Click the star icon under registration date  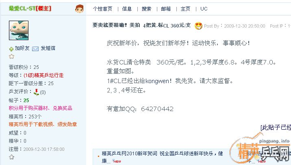pyautogui.click(x=11, y=157)
